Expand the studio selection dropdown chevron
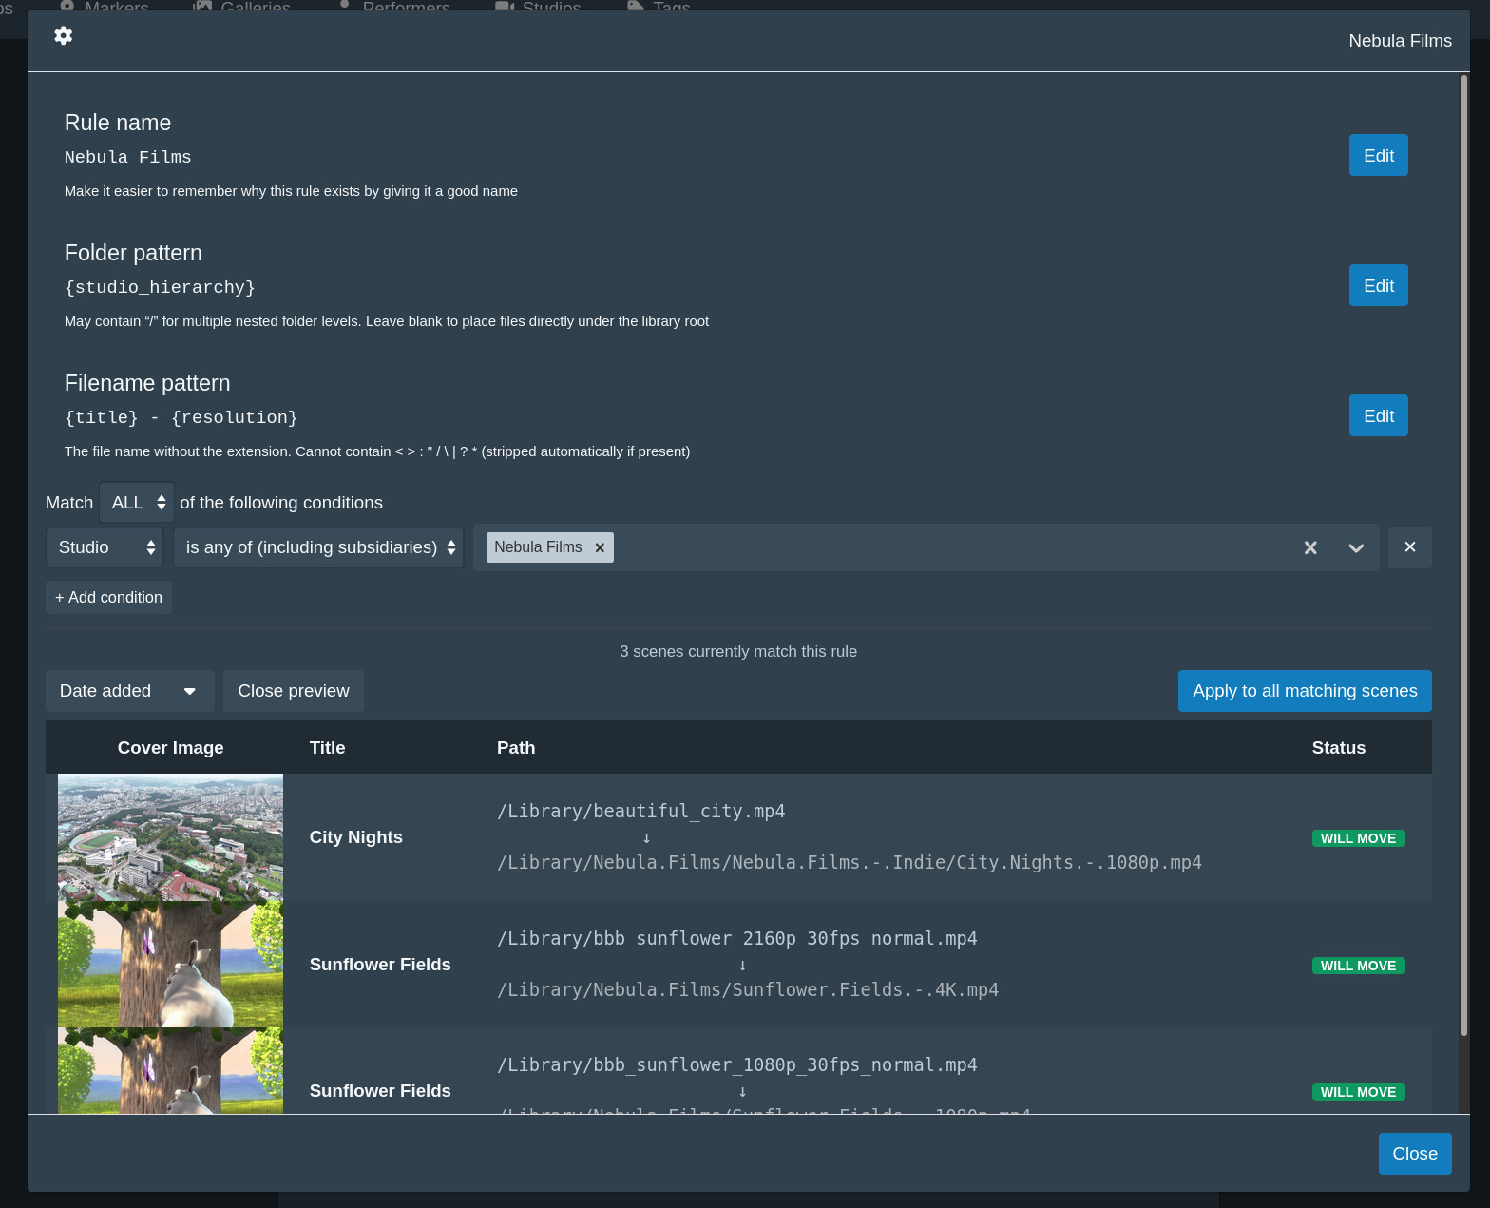 click(1356, 547)
